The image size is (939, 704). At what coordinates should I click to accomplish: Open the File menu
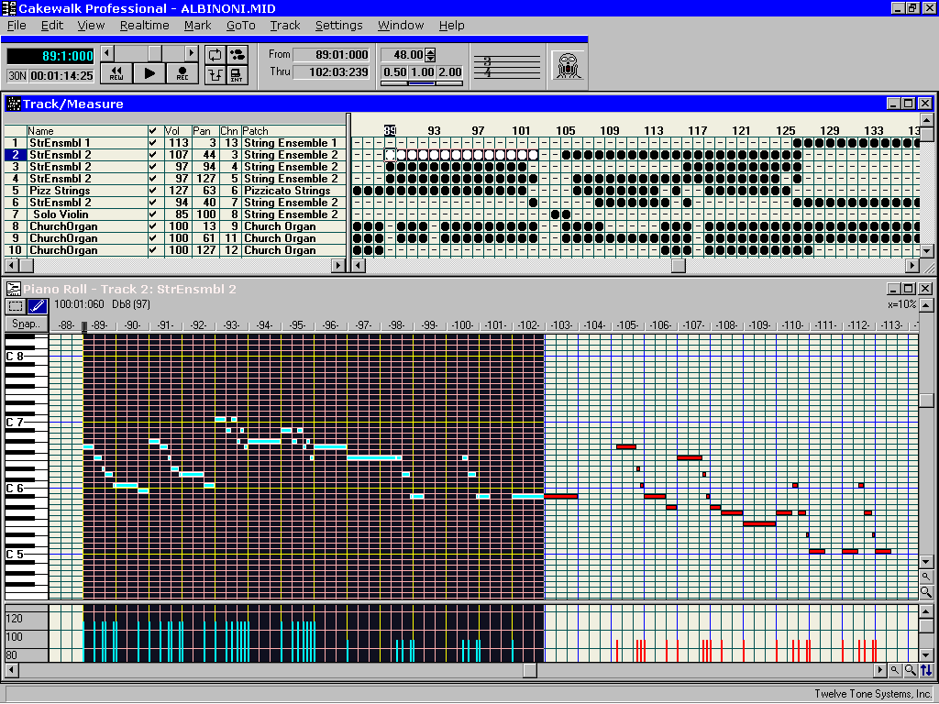(x=17, y=25)
